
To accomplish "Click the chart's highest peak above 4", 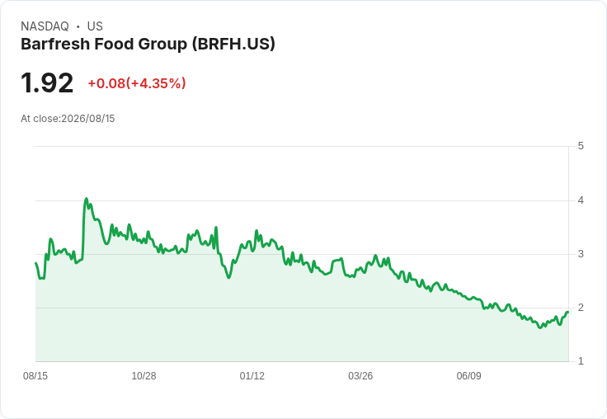I will [x=87, y=199].
